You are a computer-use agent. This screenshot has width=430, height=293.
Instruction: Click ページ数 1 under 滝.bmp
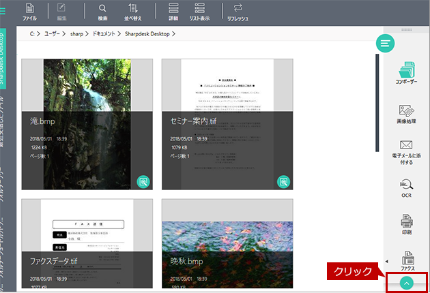pyautogui.click(x=40, y=156)
